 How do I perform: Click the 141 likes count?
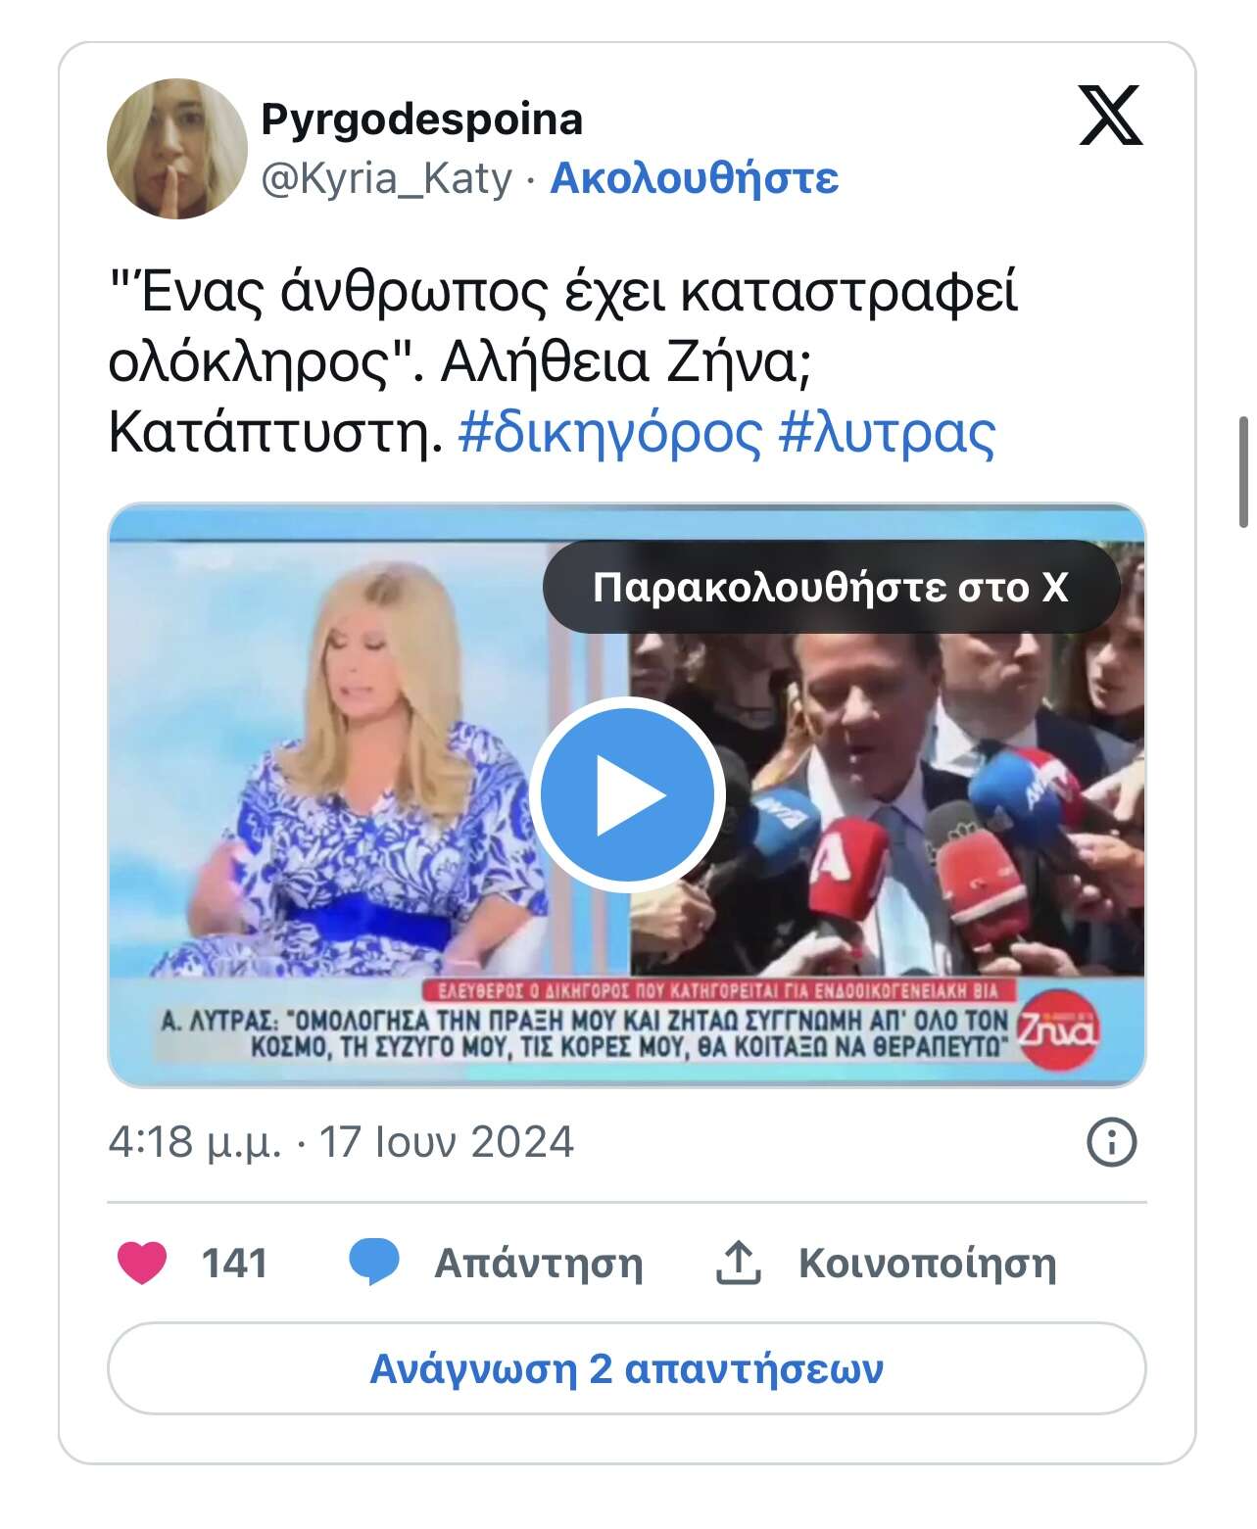click(234, 1264)
